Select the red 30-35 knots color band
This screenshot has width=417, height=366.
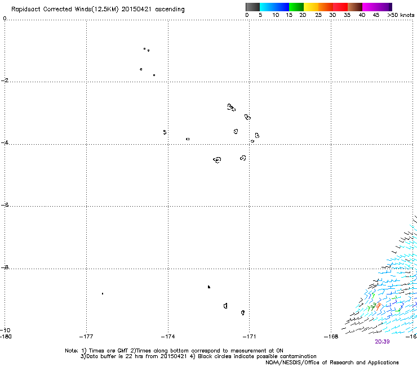pos(340,7)
